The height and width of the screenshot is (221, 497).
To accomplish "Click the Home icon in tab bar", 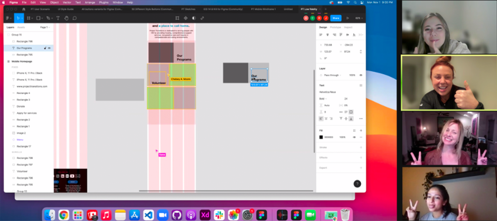I will [24, 9].
